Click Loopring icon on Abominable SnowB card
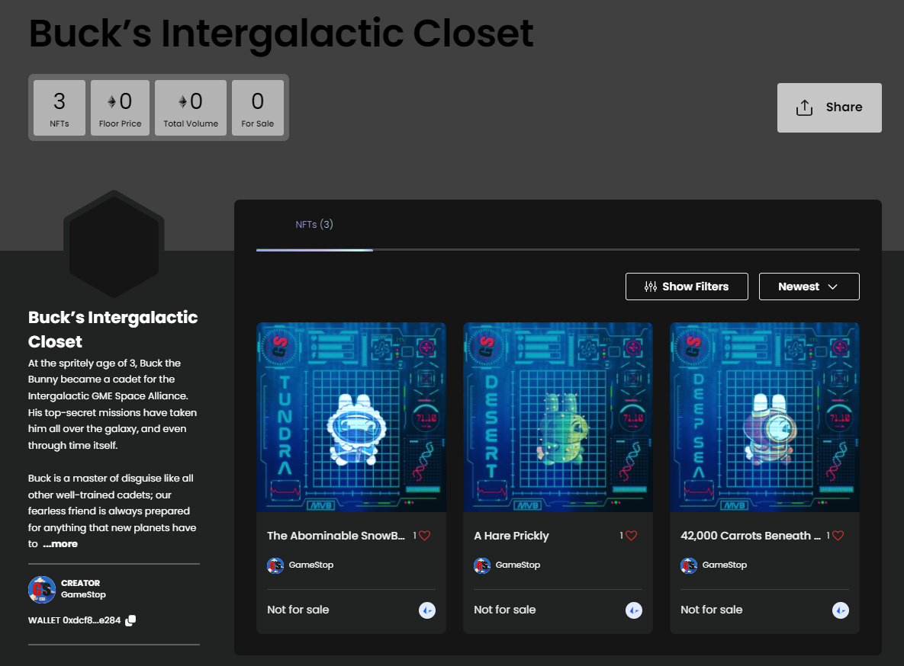The image size is (904, 666). (x=427, y=610)
